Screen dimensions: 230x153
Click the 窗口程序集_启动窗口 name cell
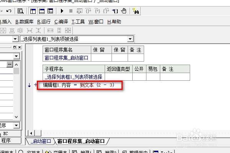coord(67,58)
